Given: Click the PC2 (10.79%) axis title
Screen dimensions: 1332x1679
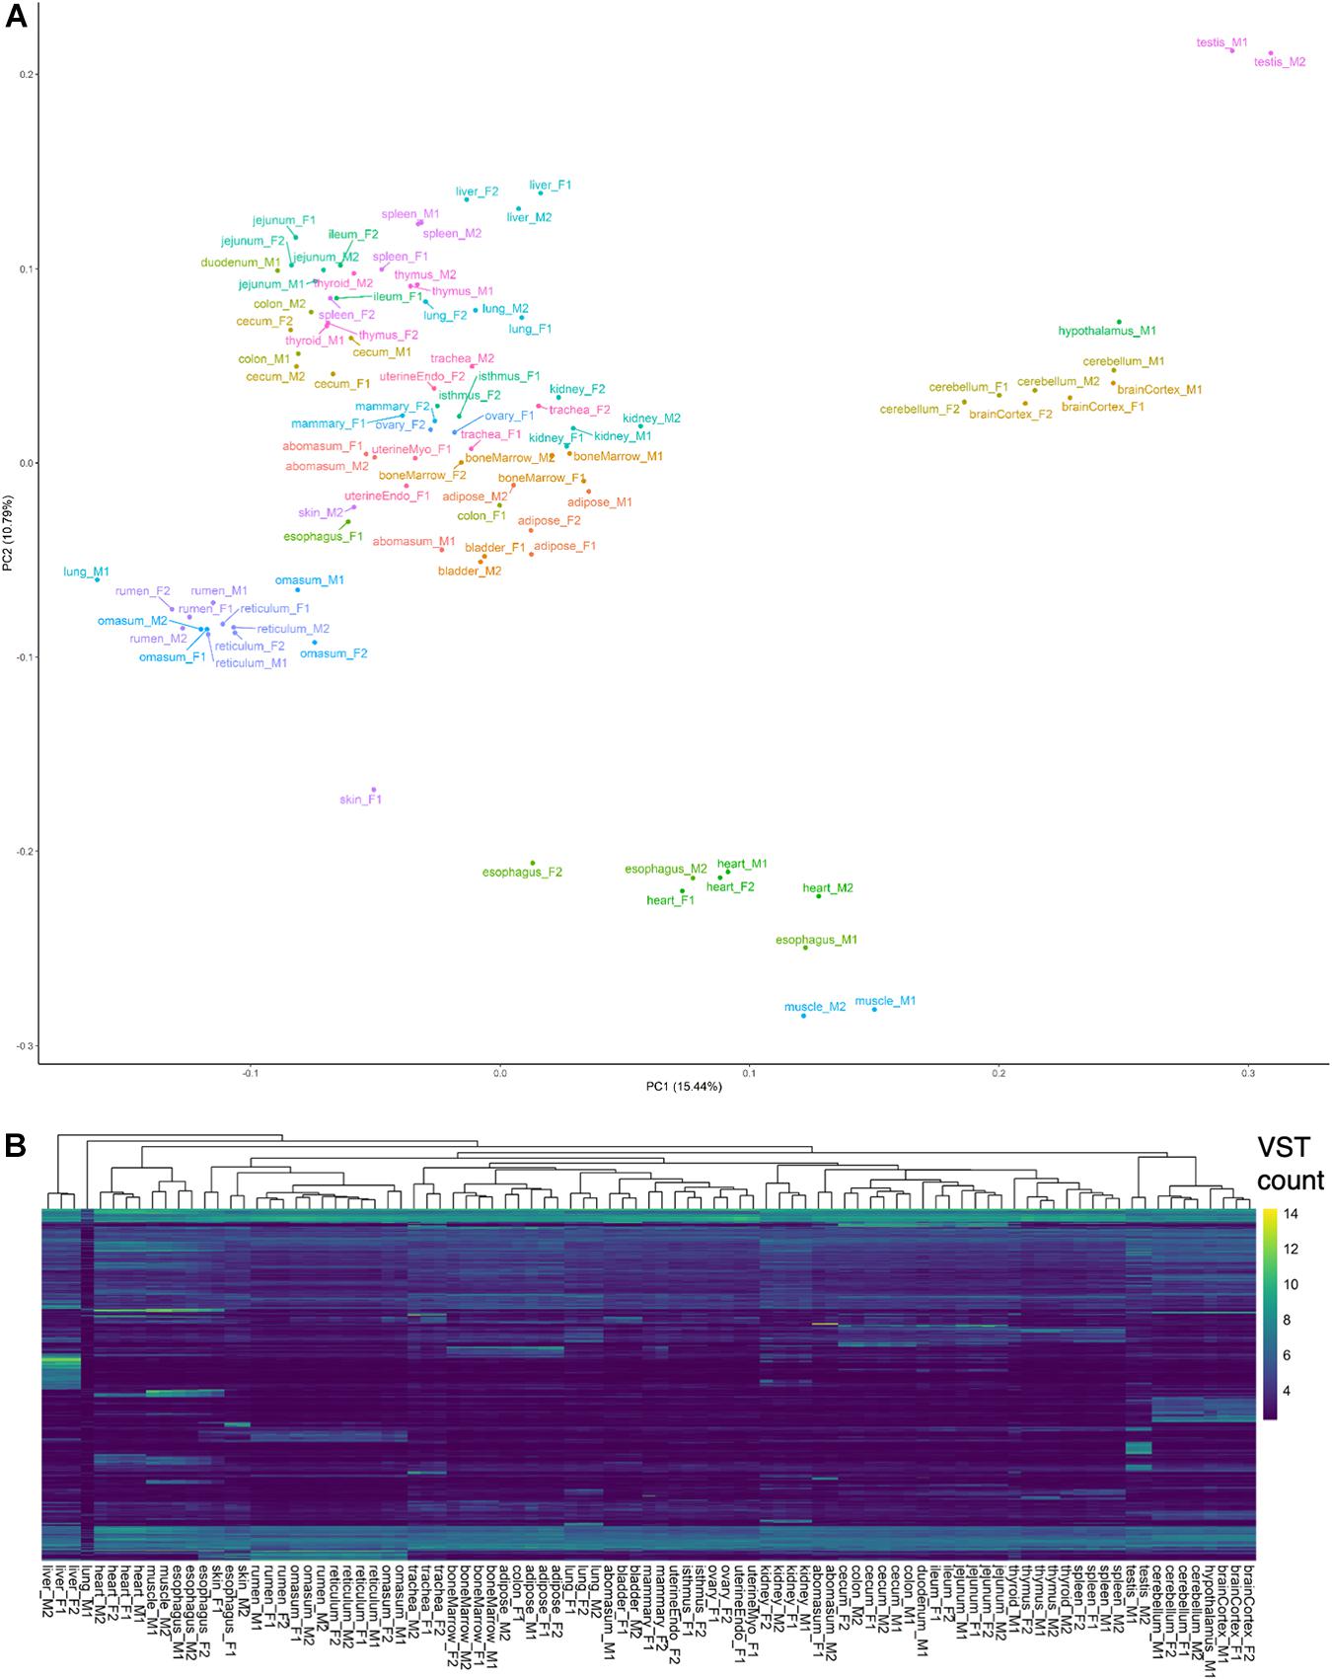Looking at the screenshot, I should (x=8, y=533).
